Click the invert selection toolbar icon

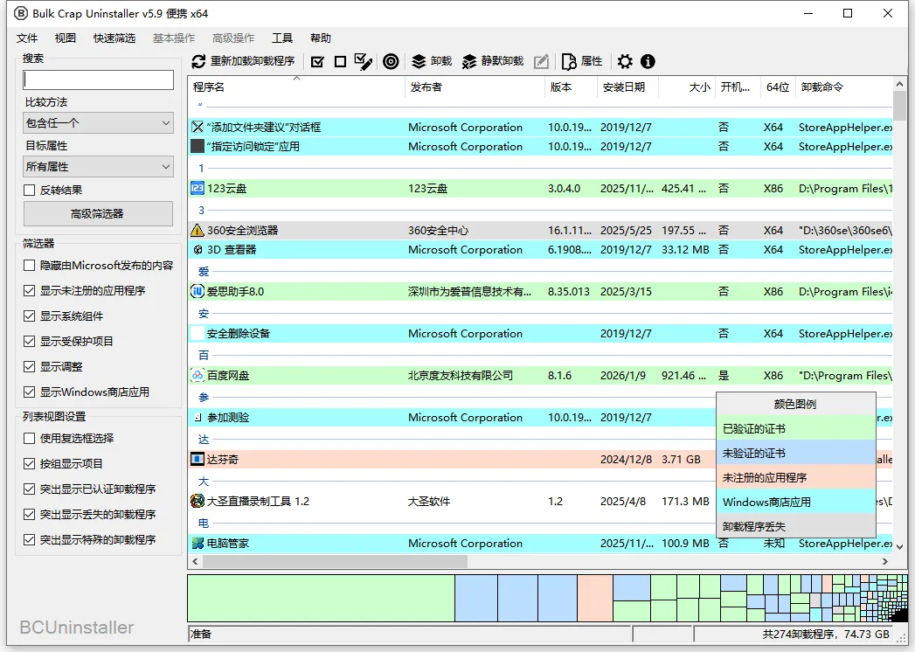pyautogui.click(x=363, y=61)
